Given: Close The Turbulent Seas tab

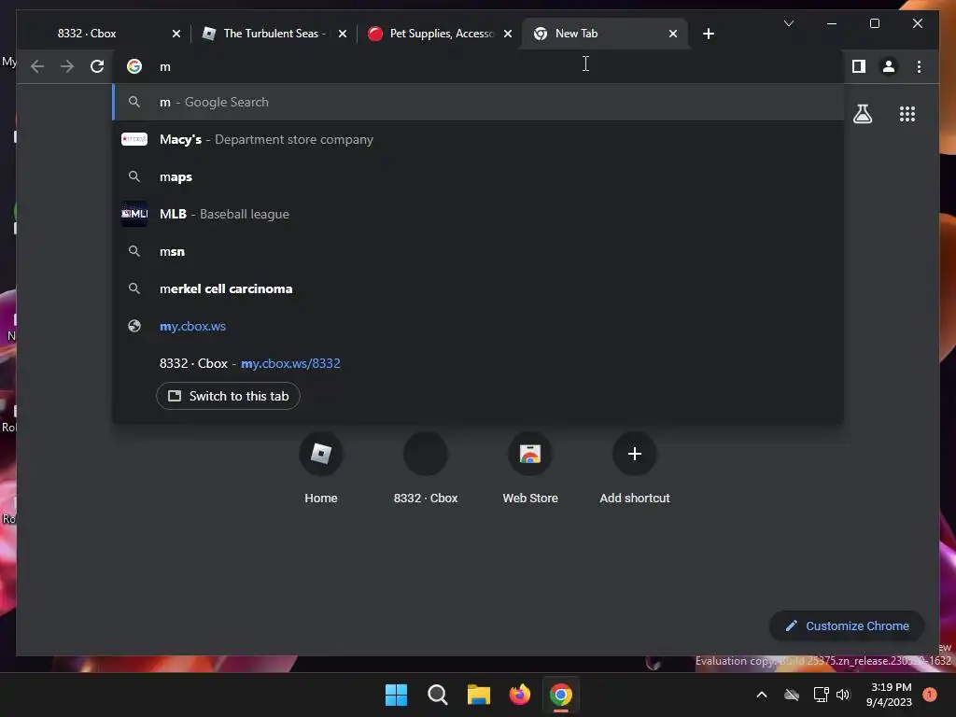Looking at the screenshot, I should 343,34.
